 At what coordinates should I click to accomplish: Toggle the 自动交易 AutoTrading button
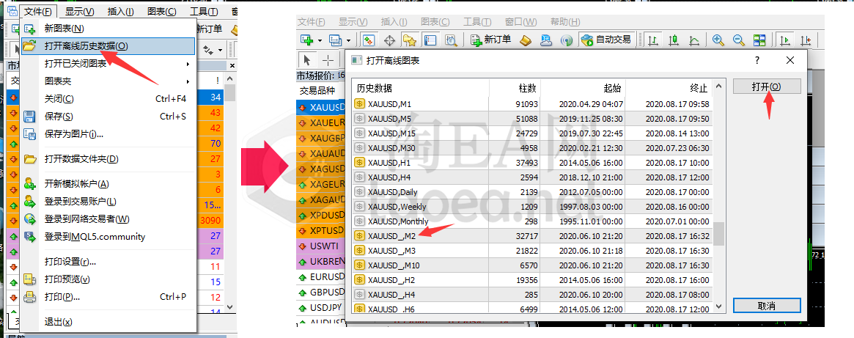coord(605,40)
